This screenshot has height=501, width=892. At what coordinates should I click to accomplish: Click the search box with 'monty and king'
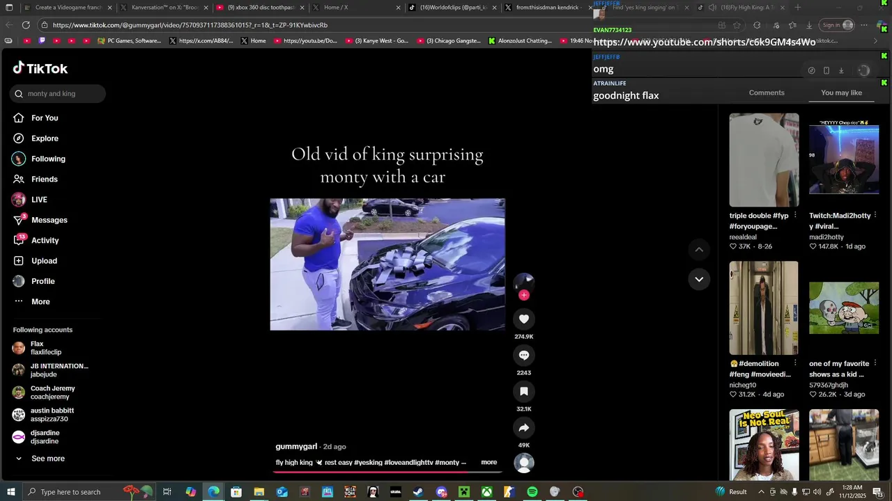(x=58, y=94)
